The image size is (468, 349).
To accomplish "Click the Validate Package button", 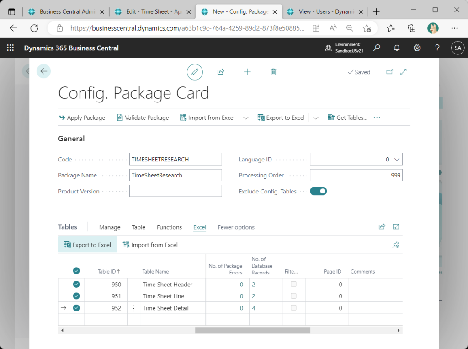I will pos(143,118).
